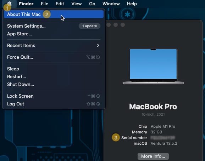Open the Window menu

pos(111,4)
